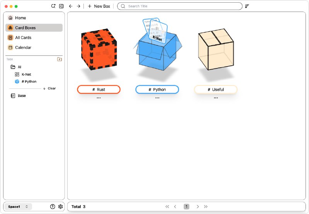The height and width of the screenshot is (214, 309).
Task: Go forward with the right arrow
Action: coord(78,6)
